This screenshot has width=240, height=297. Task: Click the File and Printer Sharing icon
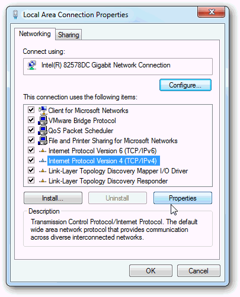(x=43, y=140)
